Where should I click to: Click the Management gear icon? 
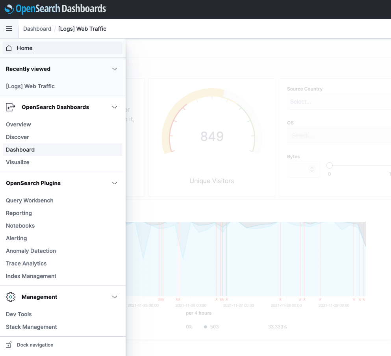tap(11, 297)
